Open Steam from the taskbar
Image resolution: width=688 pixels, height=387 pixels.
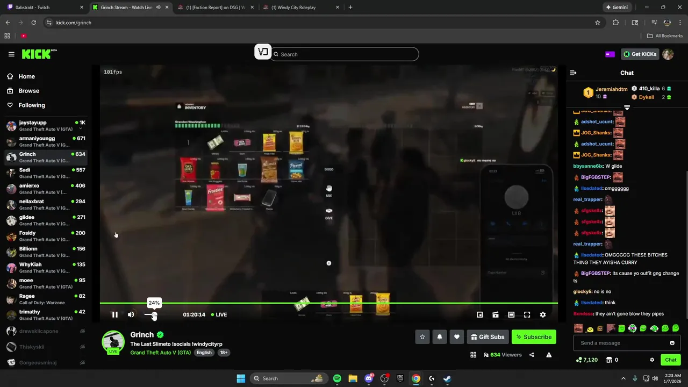447,378
